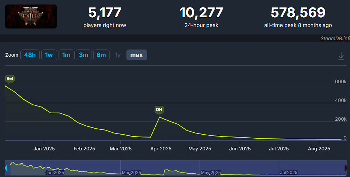Switch zoom to 1m range

(66, 55)
